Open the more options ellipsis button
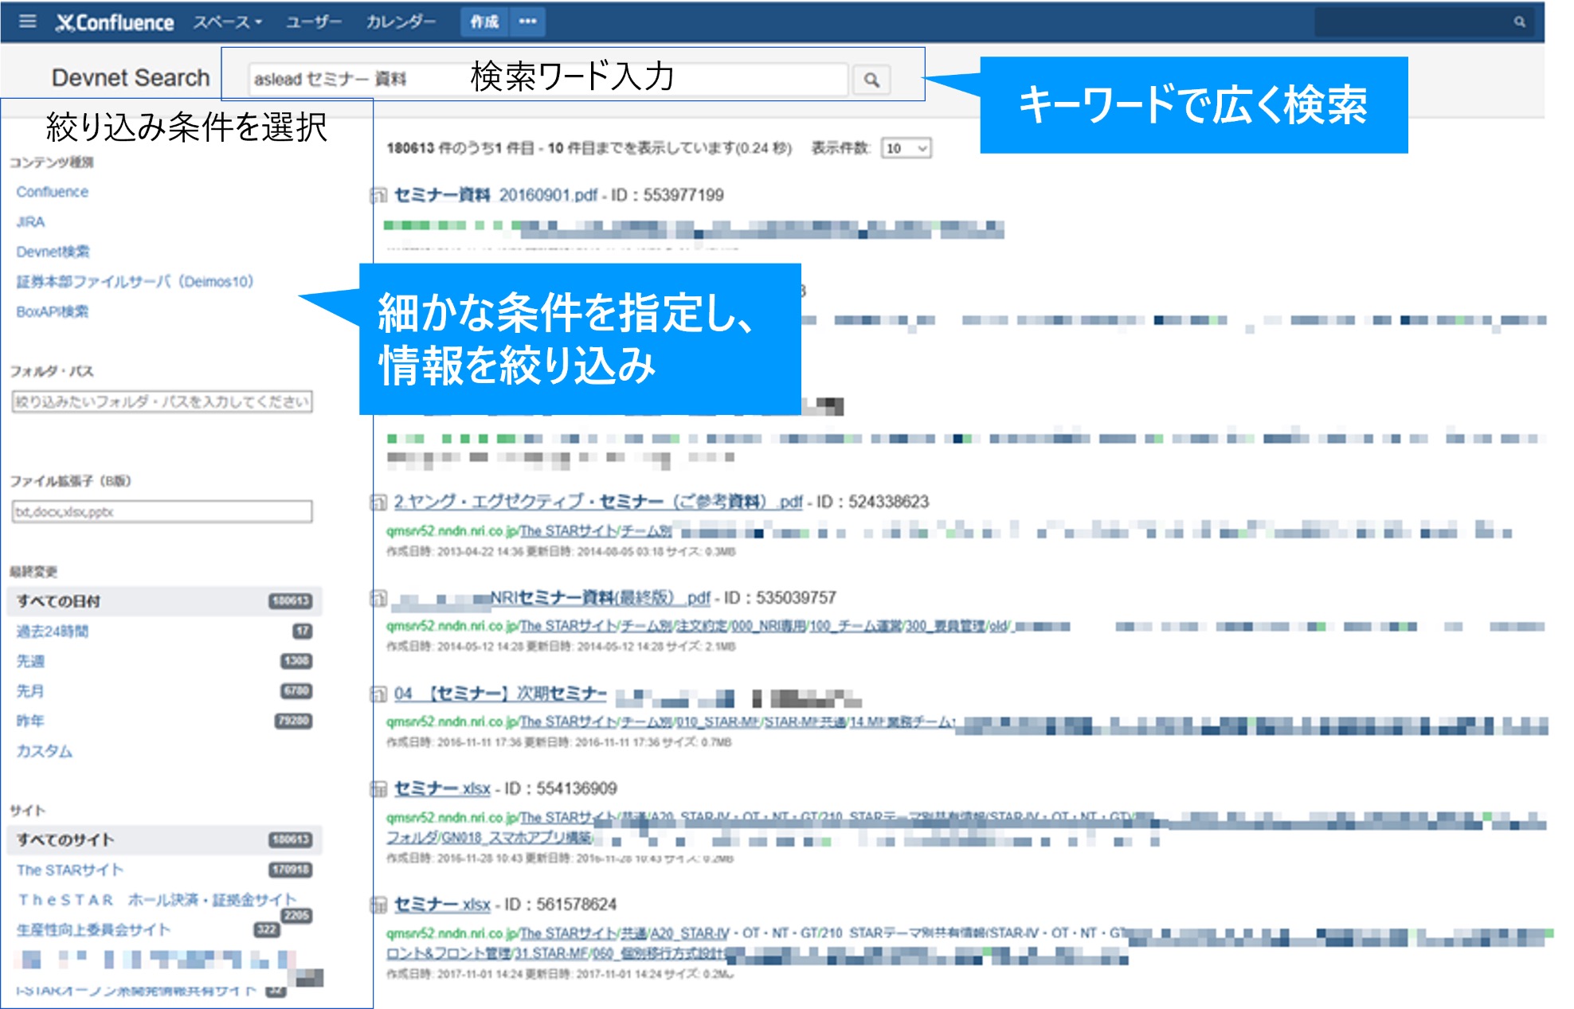 tap(527, 22)
